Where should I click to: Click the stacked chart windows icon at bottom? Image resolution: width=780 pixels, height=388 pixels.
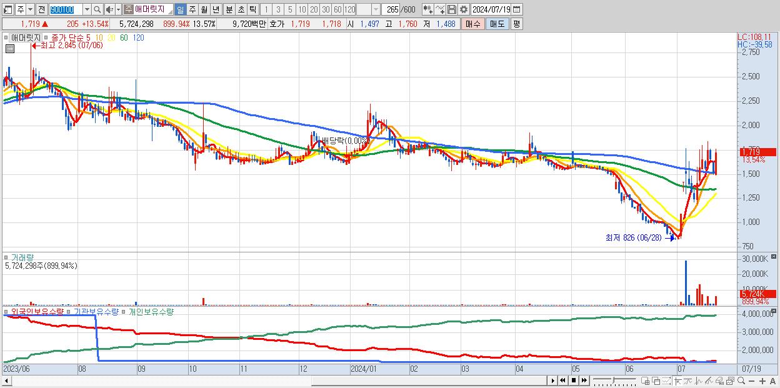click(730, 381)
